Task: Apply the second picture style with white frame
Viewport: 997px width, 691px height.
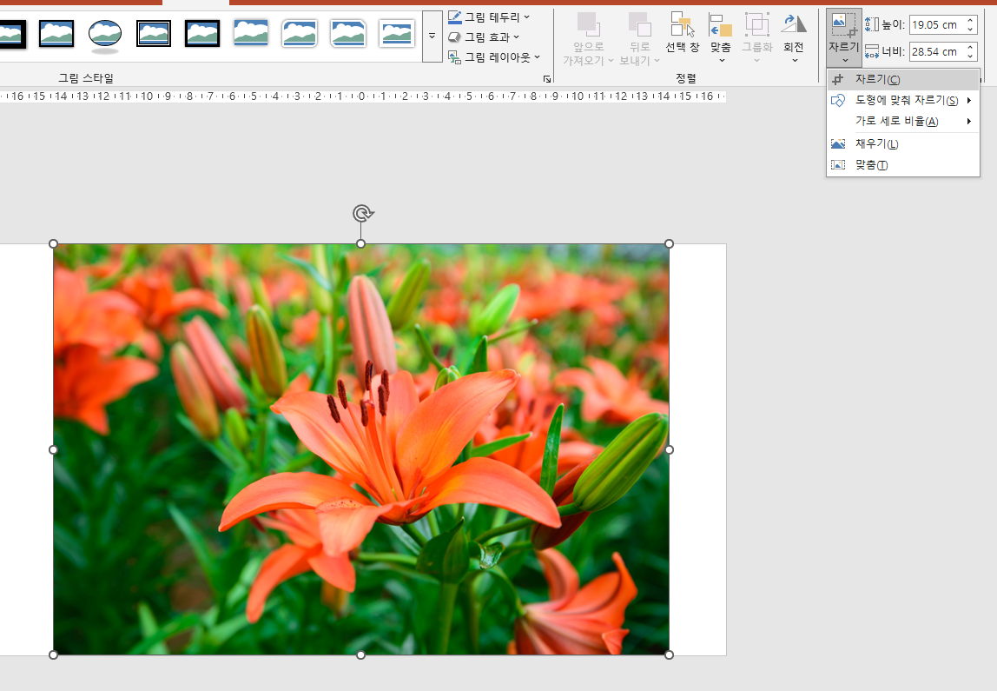Action: [x=56, y=34]
